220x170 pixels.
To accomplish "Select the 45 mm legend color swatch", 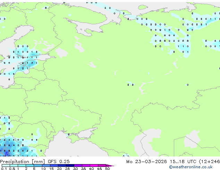I will (102, 165).
